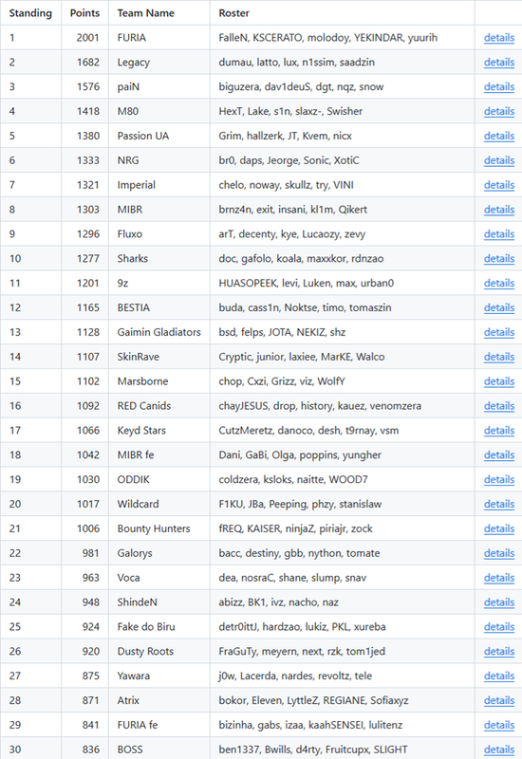
Task: View Imperial team details
Action: 499,185
